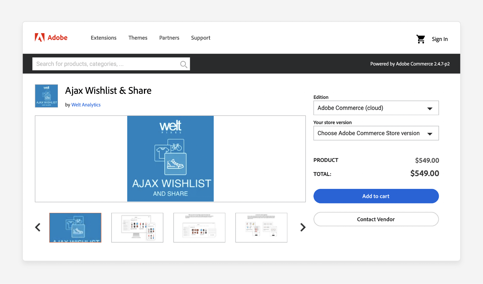Image resolution: width=483 pixels, height=284 pixels.
Task: Open the store version dropdown
Action: [376, 133]
